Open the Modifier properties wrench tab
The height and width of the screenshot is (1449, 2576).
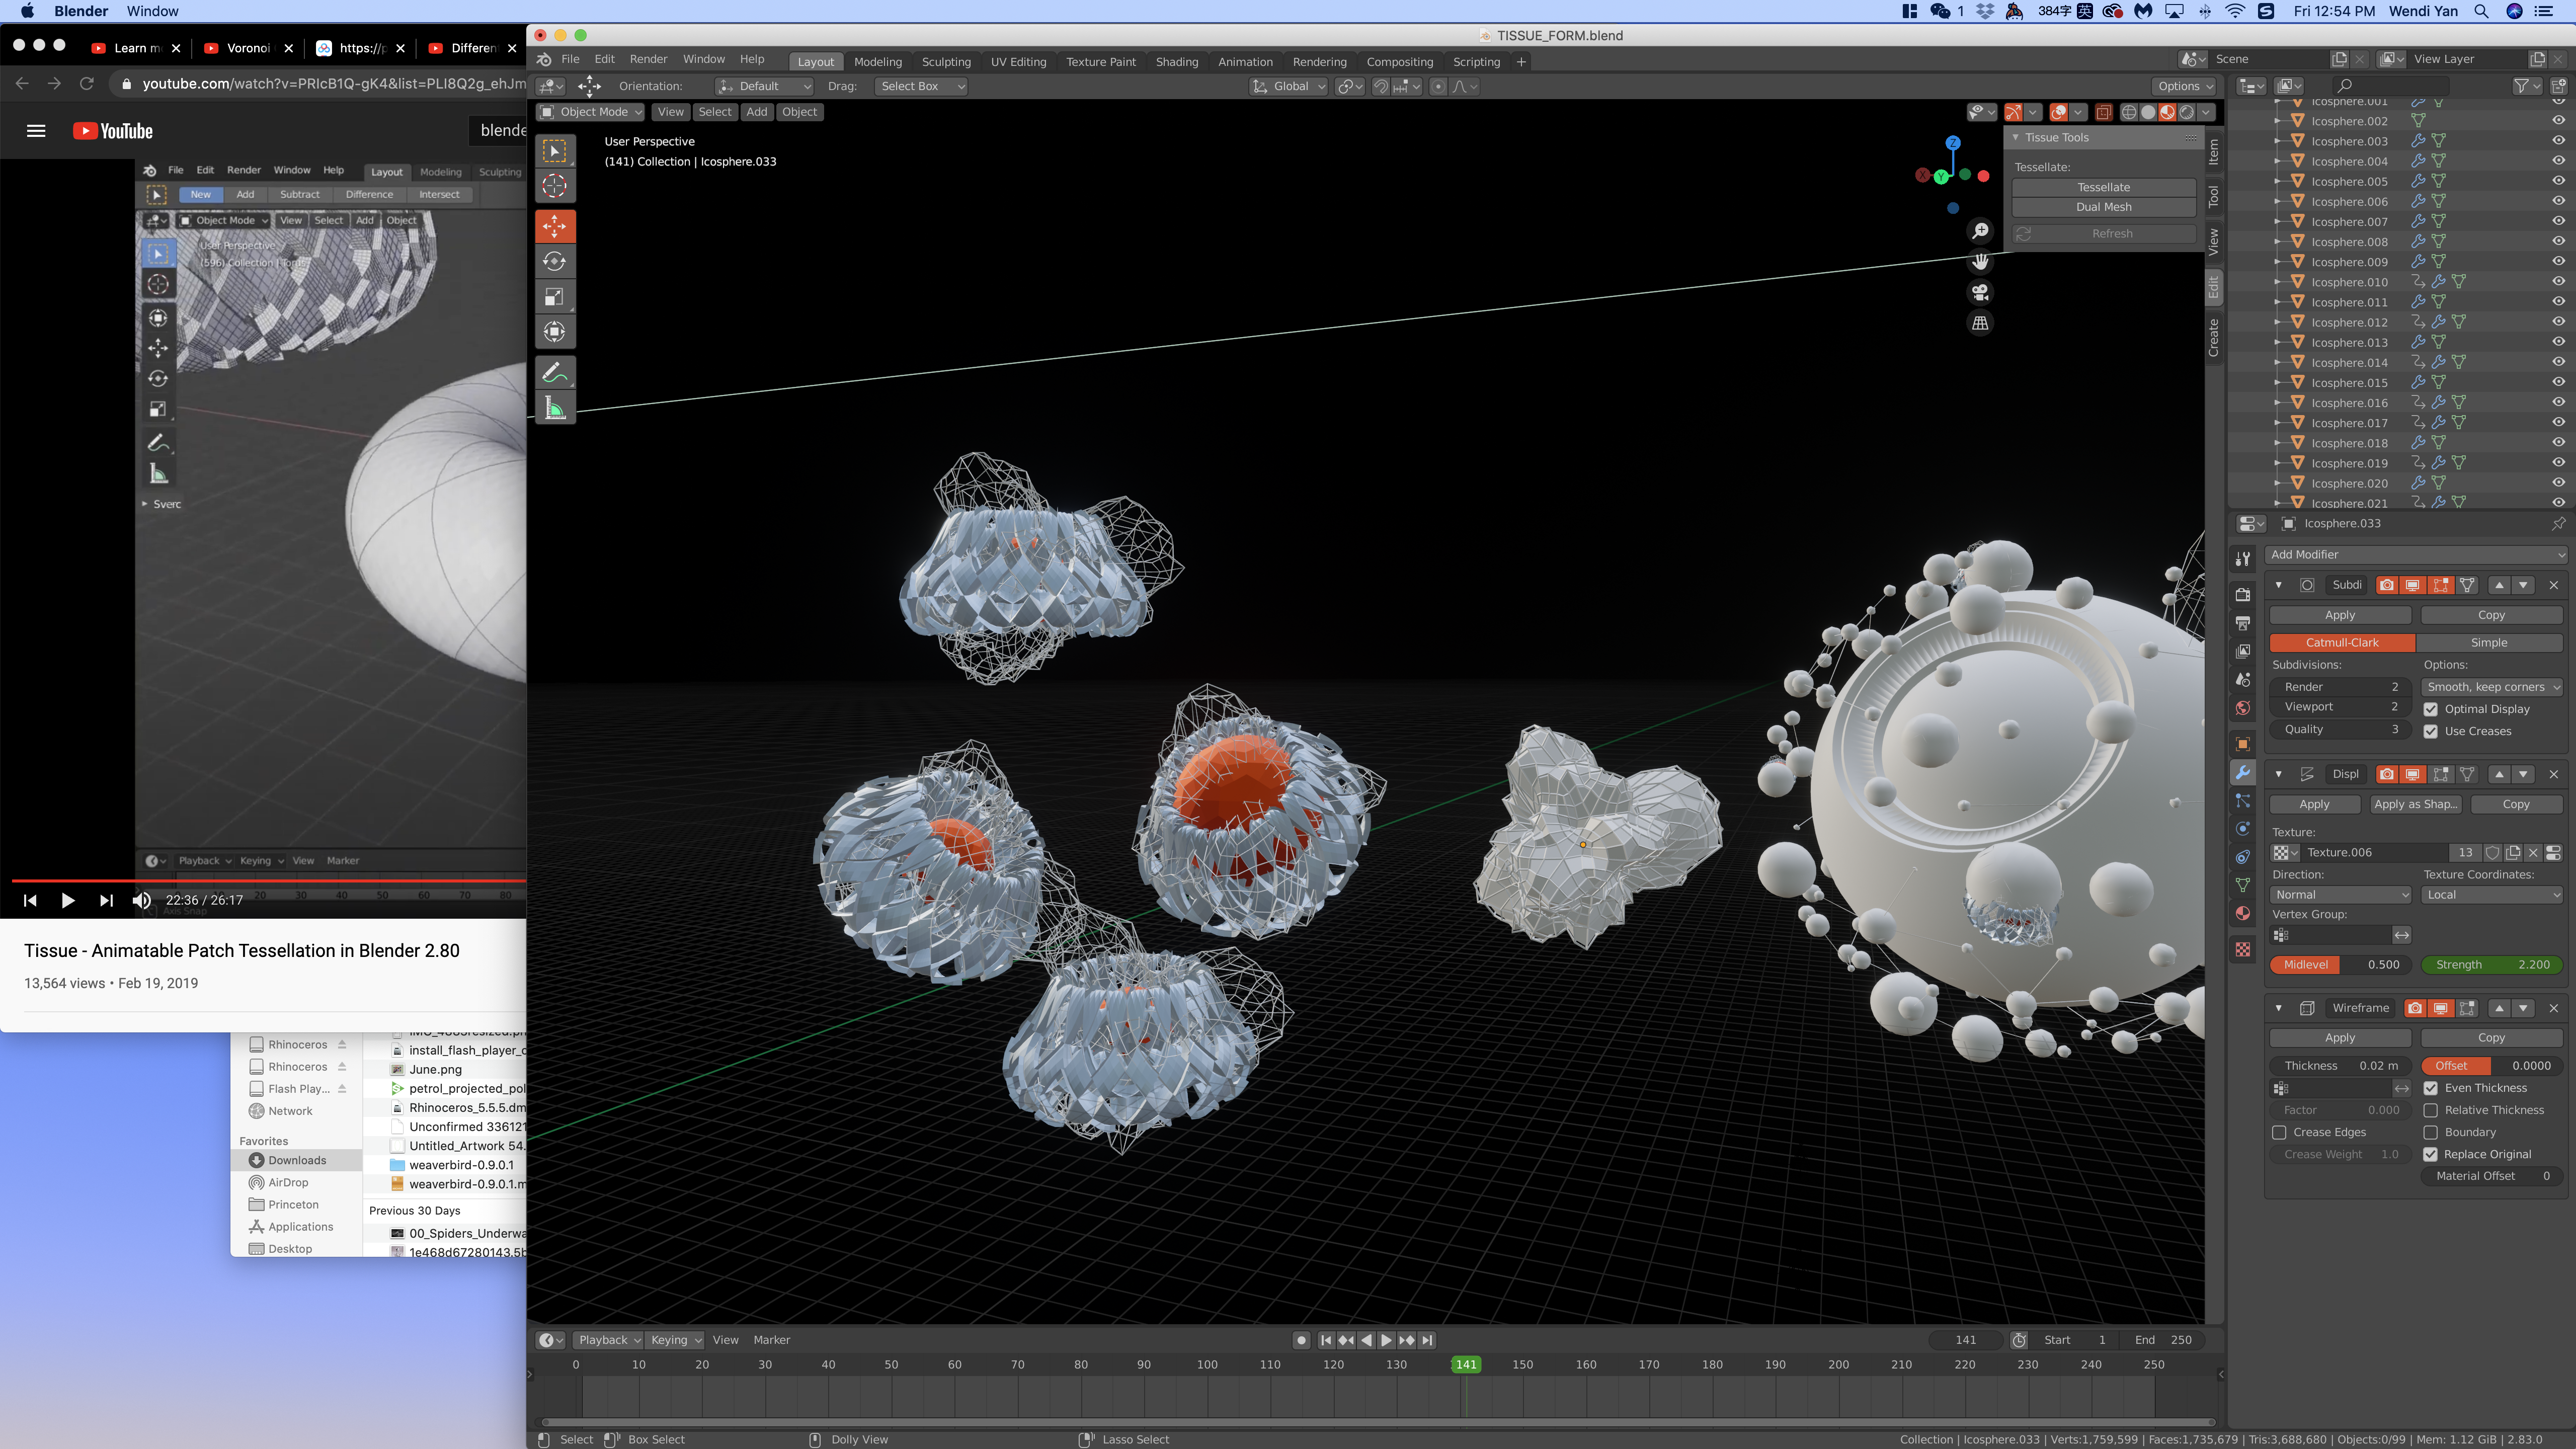2243,773
